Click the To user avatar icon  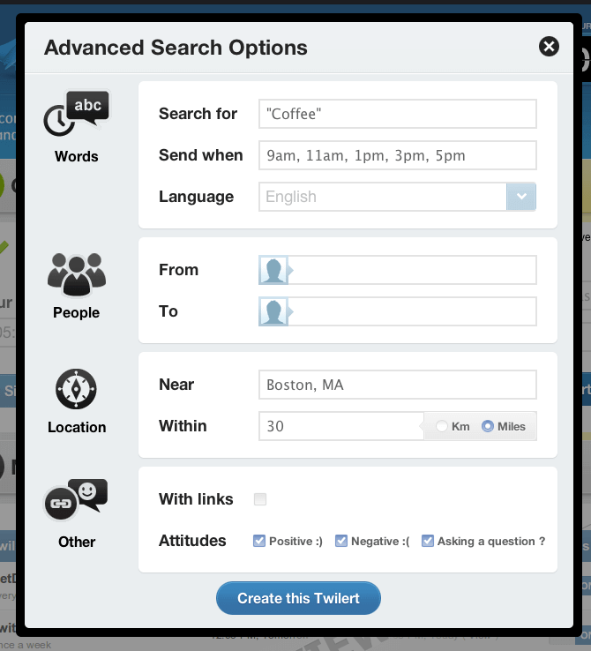[x=273, y=311]
